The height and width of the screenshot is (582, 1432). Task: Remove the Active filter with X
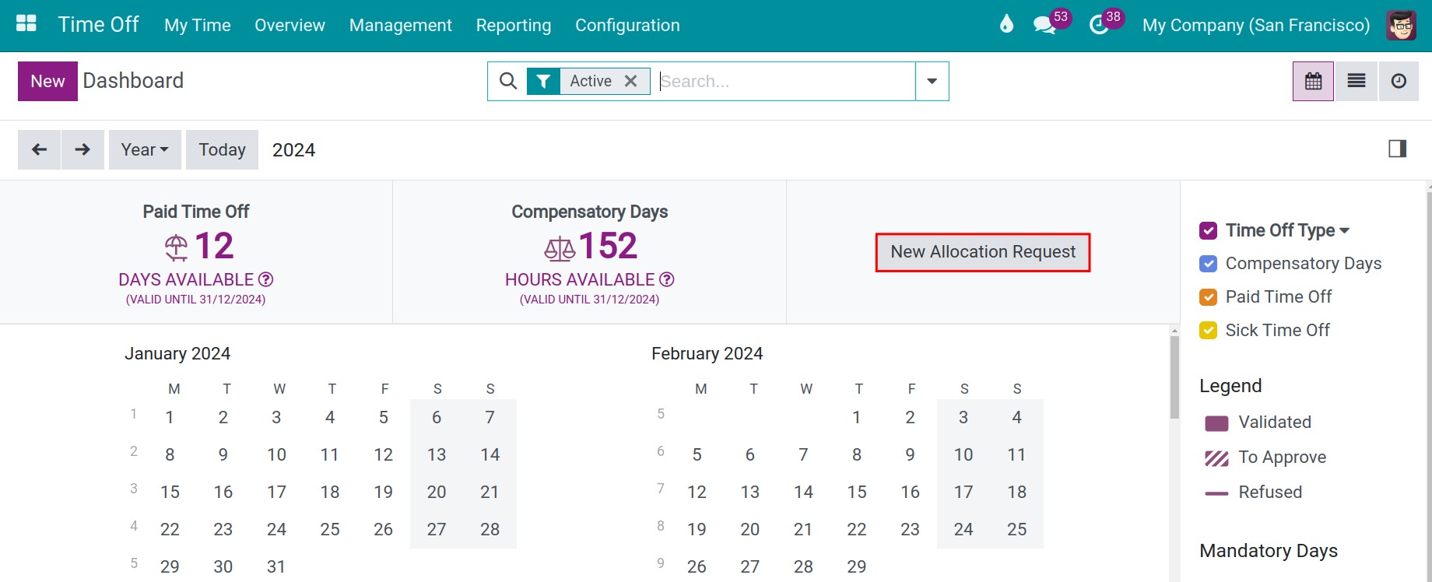631,81
